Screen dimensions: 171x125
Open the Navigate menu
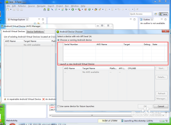click(41, 6)
